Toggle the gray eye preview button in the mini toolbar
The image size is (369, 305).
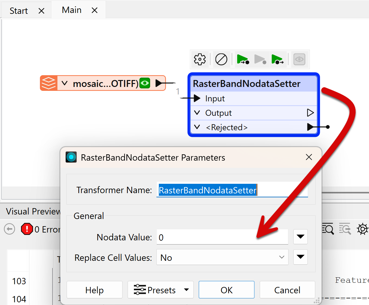coord(299,59)
